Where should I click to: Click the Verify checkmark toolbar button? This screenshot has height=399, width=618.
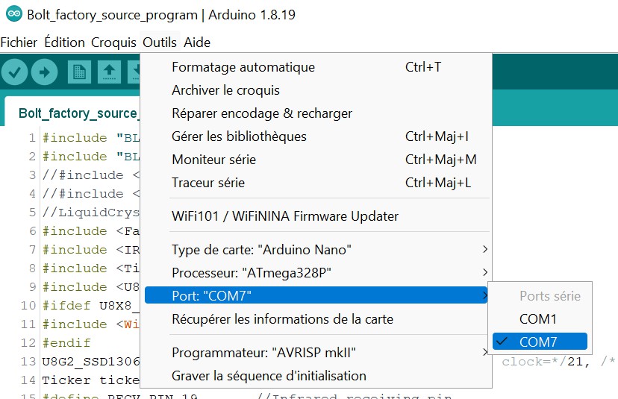click(15, 72)
